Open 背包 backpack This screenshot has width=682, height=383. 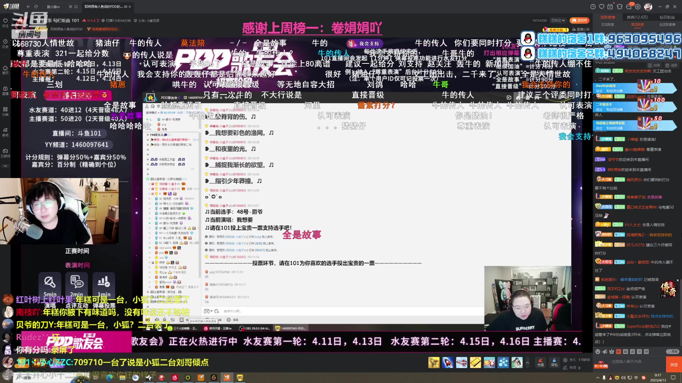coord(554,362)
